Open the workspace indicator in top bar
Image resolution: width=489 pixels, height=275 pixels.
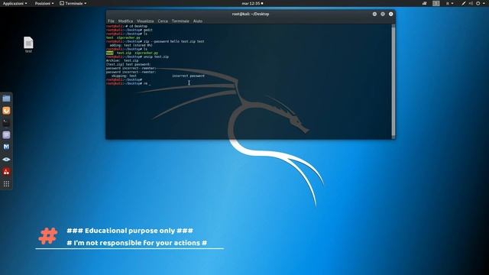click(x=436, y=3)
